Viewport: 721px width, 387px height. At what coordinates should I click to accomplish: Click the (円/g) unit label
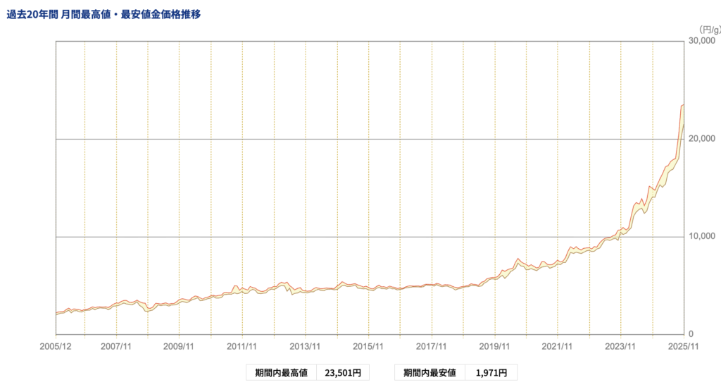point(709,29)
